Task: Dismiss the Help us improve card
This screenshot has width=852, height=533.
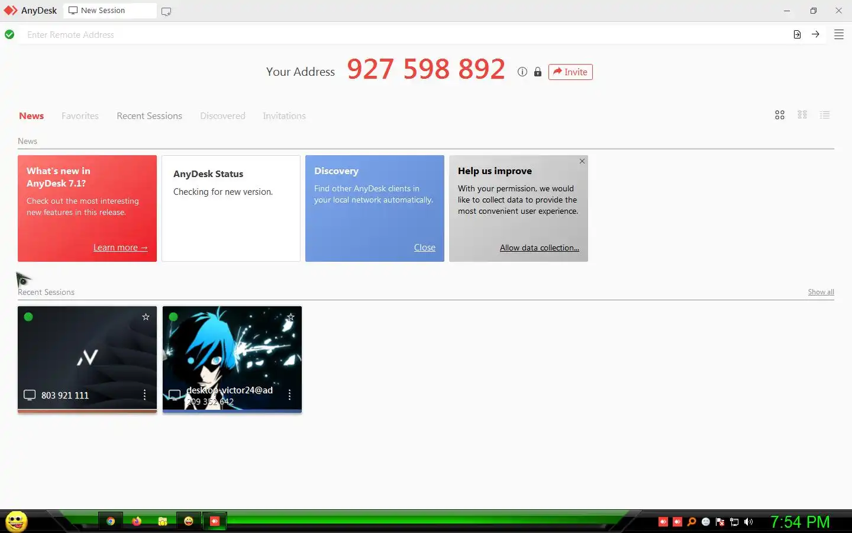Action: point(582,161)
